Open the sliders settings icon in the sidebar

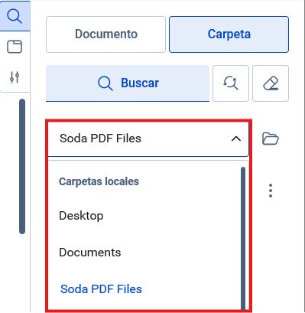tap(15, 77)
